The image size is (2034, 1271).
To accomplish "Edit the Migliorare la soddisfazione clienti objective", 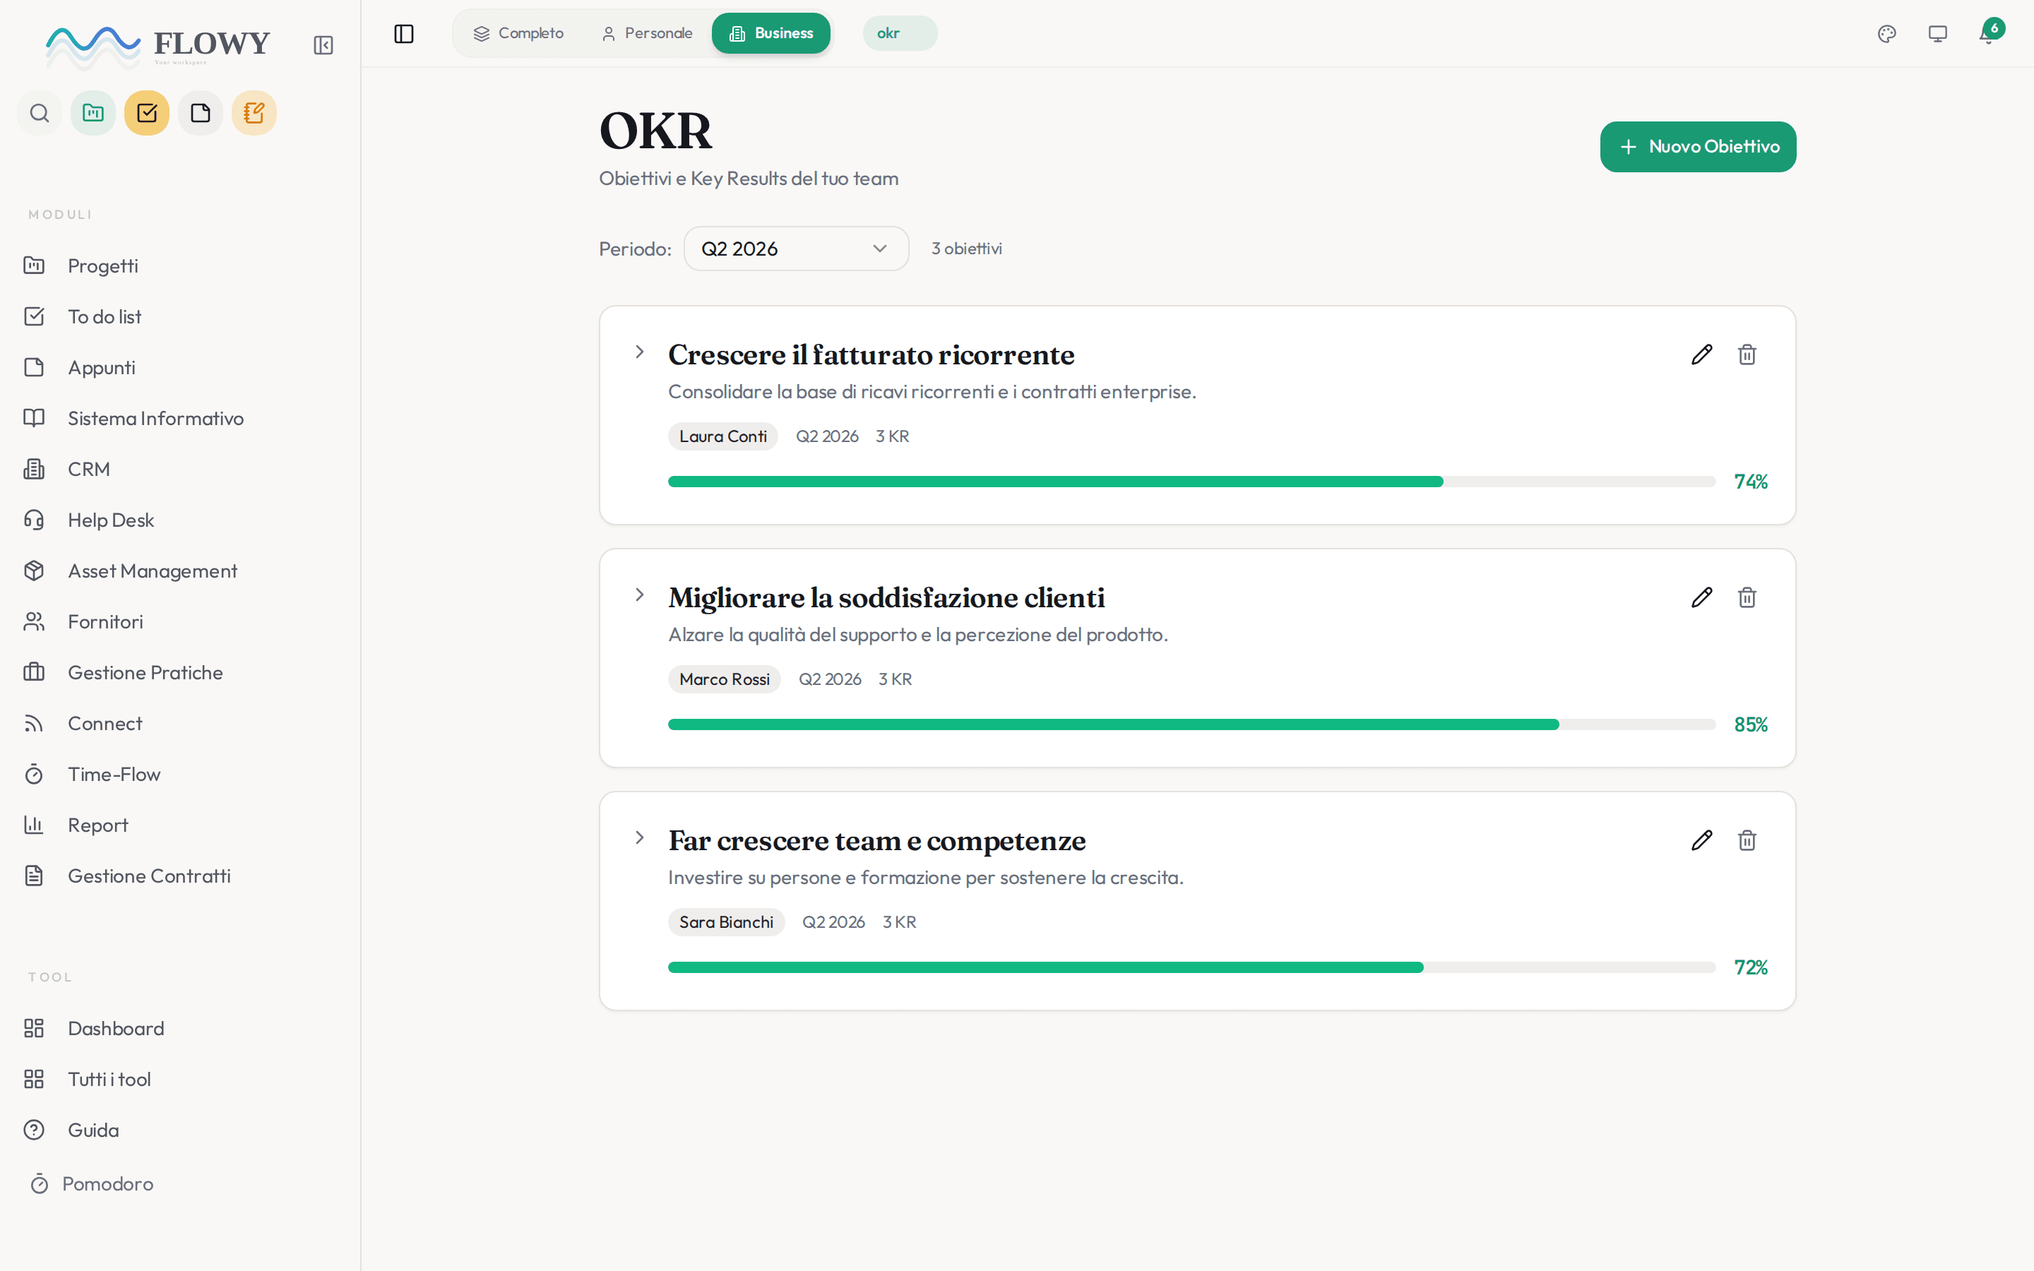I will click(x=1701, y=597).
